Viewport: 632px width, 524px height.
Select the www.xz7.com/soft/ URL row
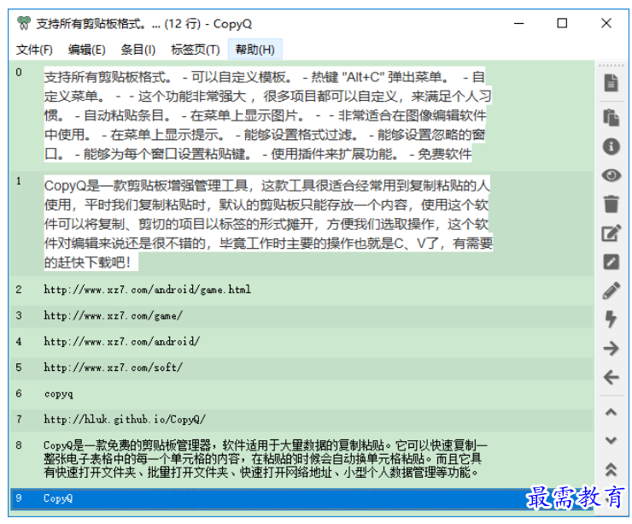pyautogui.click(x=301, y=368)
